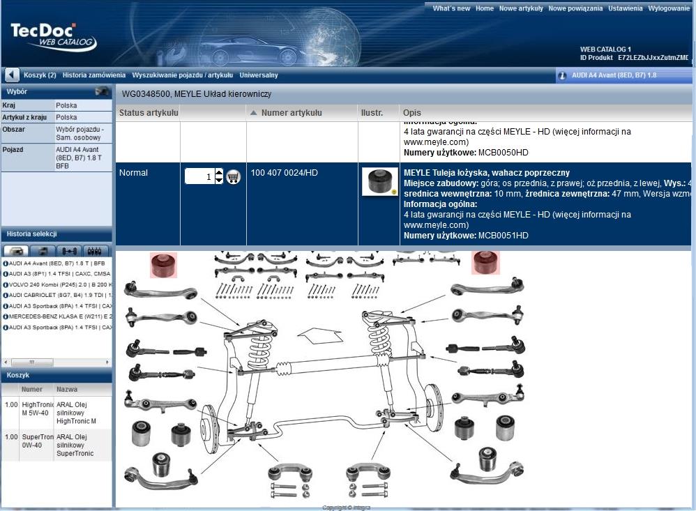Add article 100 407 0024/HD to cart
The height and width of the screenshot is (511, 696).
pos(233,176)
